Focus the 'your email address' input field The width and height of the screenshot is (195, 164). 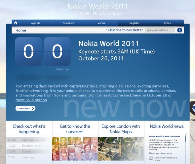click(160, 30)
